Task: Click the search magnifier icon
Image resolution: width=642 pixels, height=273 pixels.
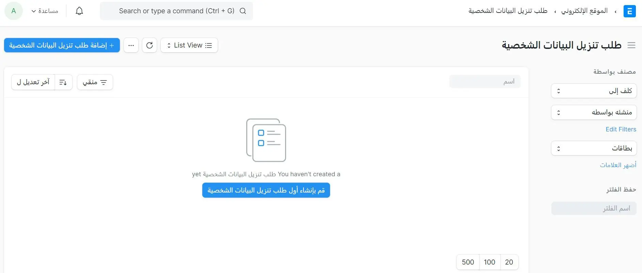Action: 243,11
